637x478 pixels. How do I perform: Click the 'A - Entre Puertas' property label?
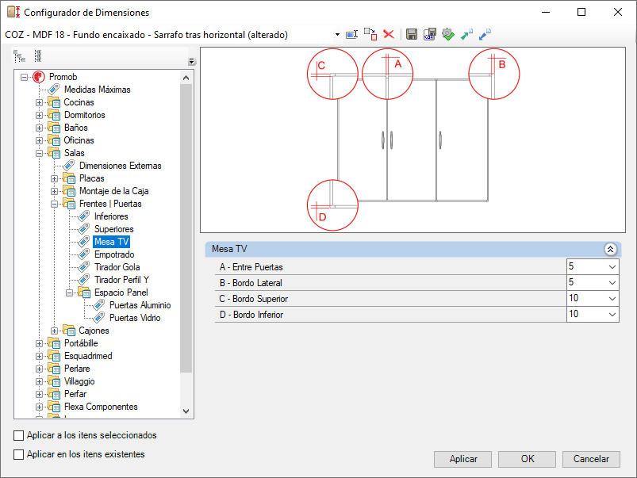point(251,267)
